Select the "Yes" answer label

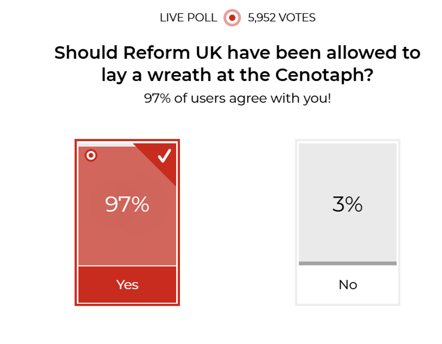(x=127, y=285)
